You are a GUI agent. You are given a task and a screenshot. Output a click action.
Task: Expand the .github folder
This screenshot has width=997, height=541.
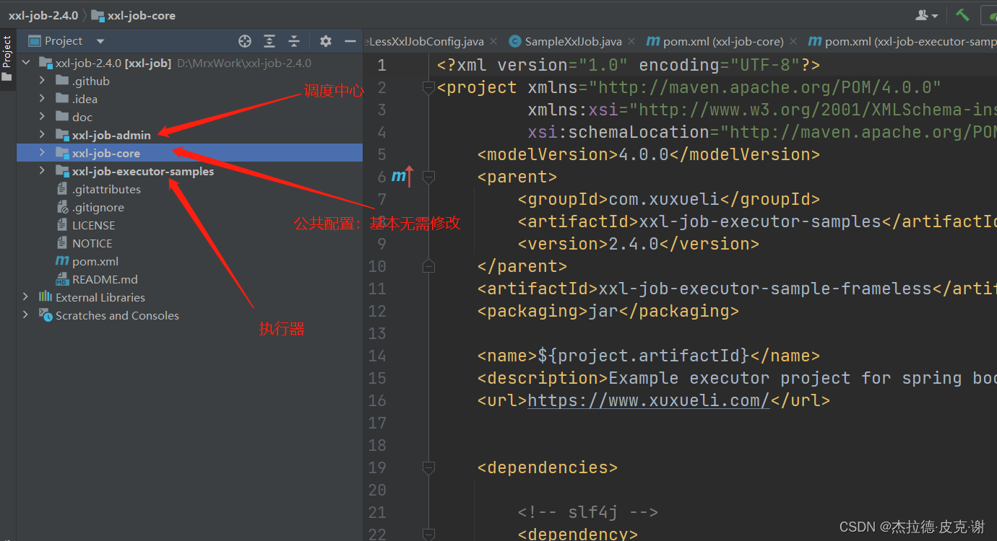pyautogui.click(x=42, y=81)
